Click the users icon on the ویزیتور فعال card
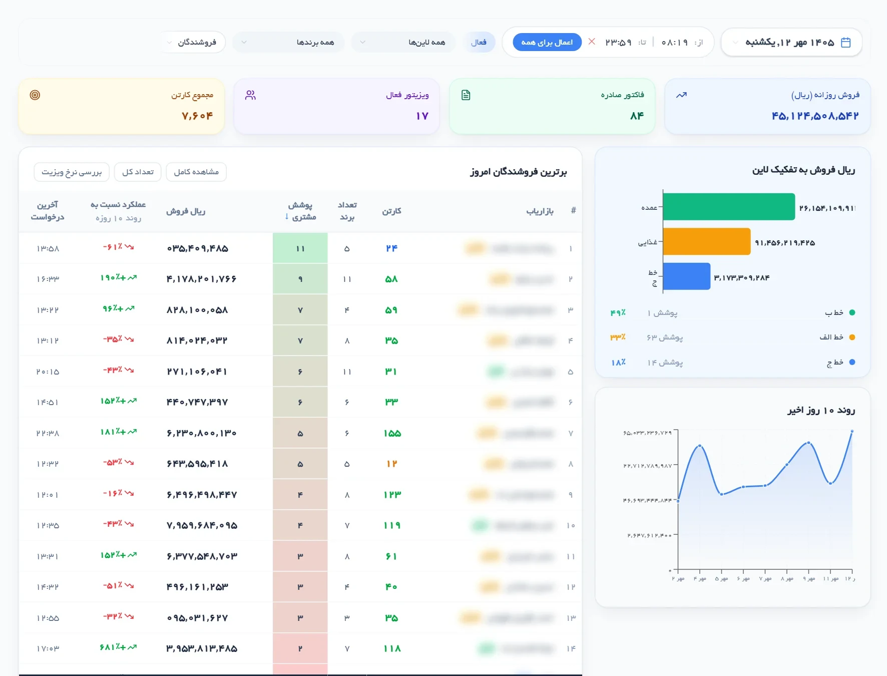 tap(250, 95)
